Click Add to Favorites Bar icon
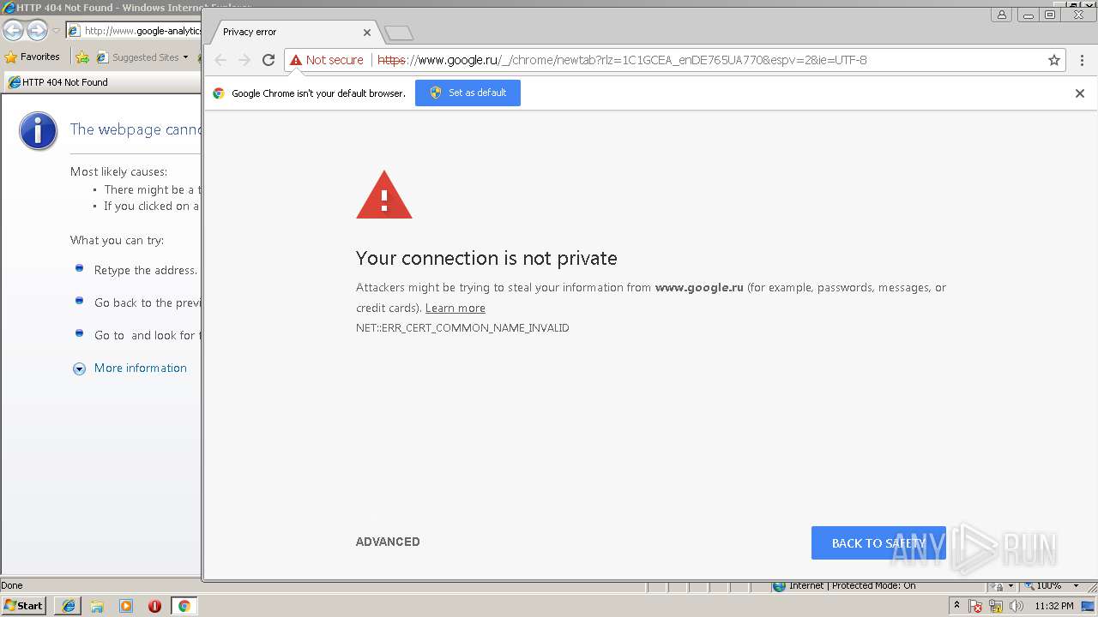 click(82, 57)
